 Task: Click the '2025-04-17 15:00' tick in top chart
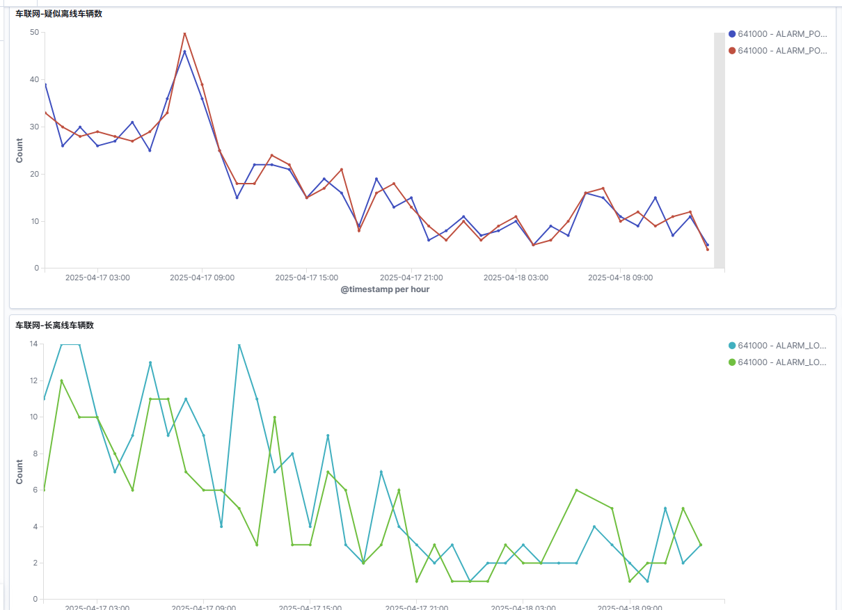click(307, 278)
